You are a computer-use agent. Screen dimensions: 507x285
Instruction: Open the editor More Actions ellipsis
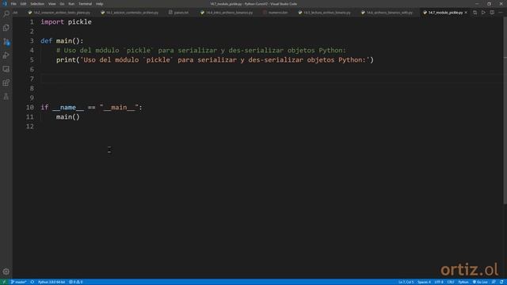tap(501, 13)
